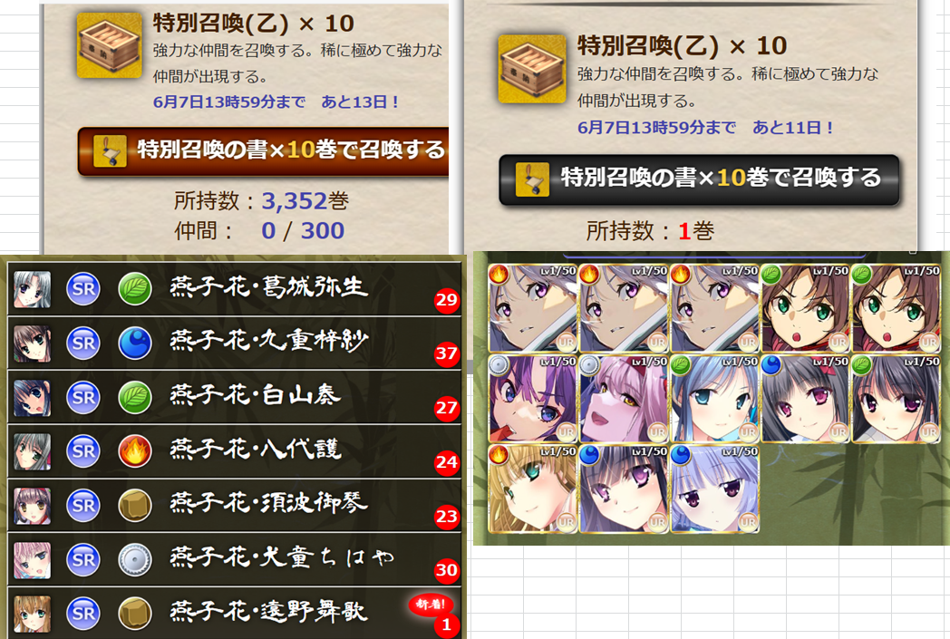This screenshot has width=950, height=639.
Task: Click the earth element icon for 須波御琴
Action: tap(134, 506)
